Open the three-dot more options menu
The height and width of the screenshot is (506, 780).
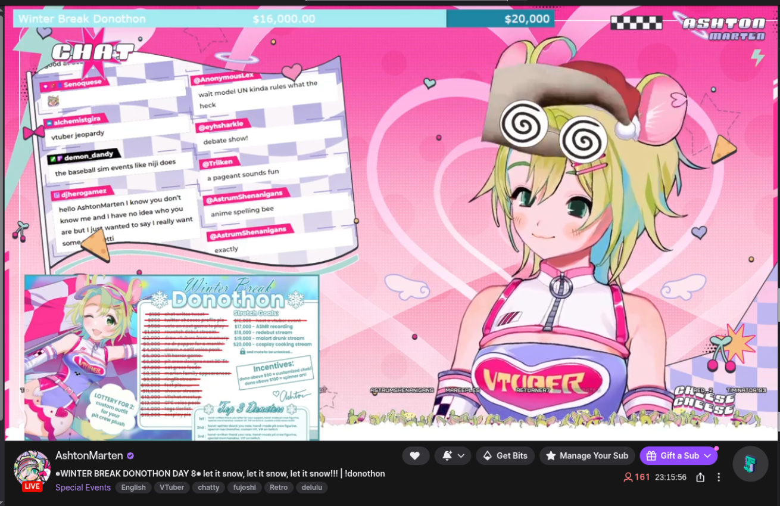tap(719, 477)
